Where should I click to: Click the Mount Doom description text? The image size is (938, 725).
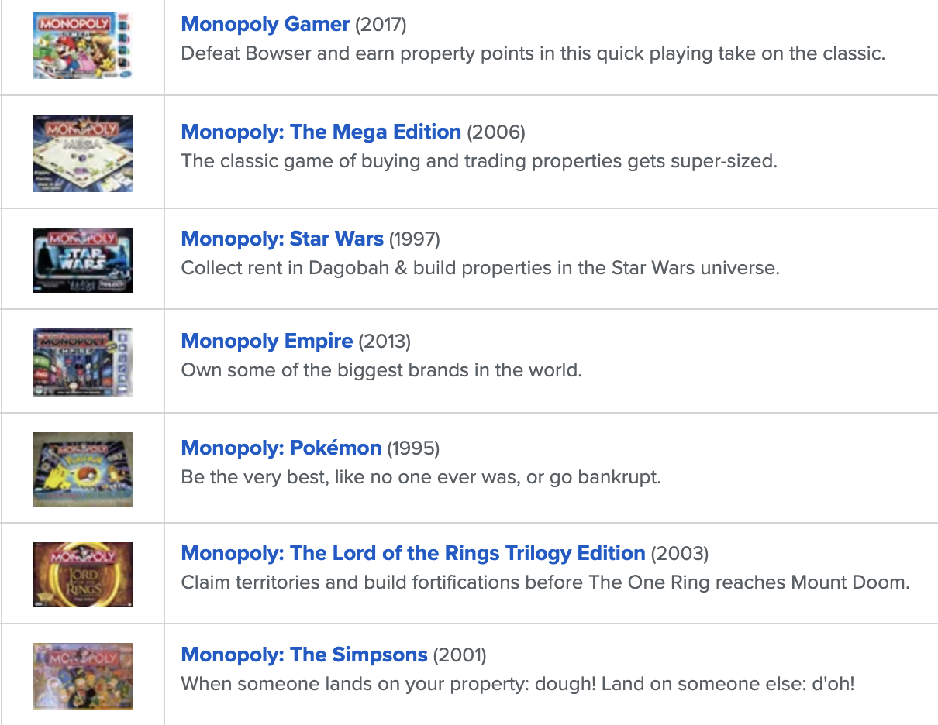point(546,582)
